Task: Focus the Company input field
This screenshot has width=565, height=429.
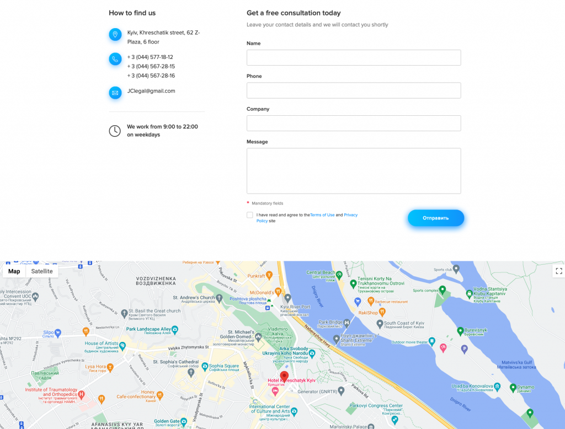Action: [354, 123]
